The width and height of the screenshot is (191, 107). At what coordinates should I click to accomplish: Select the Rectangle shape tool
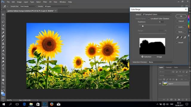point(3,76)
